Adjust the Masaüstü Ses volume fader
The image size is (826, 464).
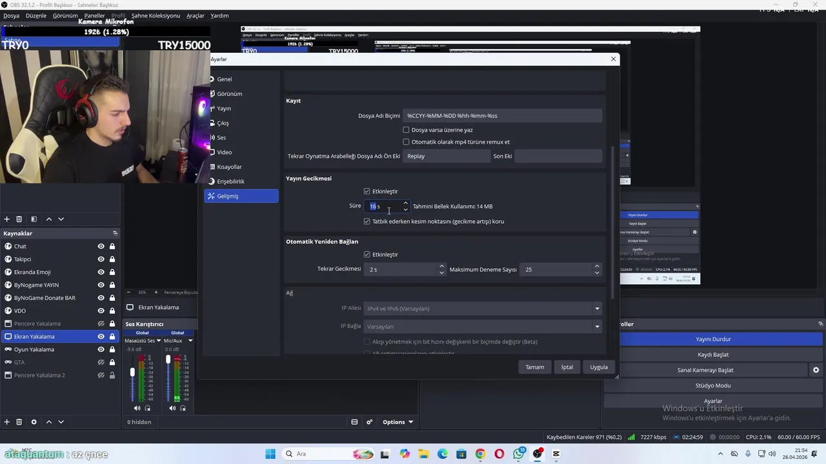click(133, 372)
